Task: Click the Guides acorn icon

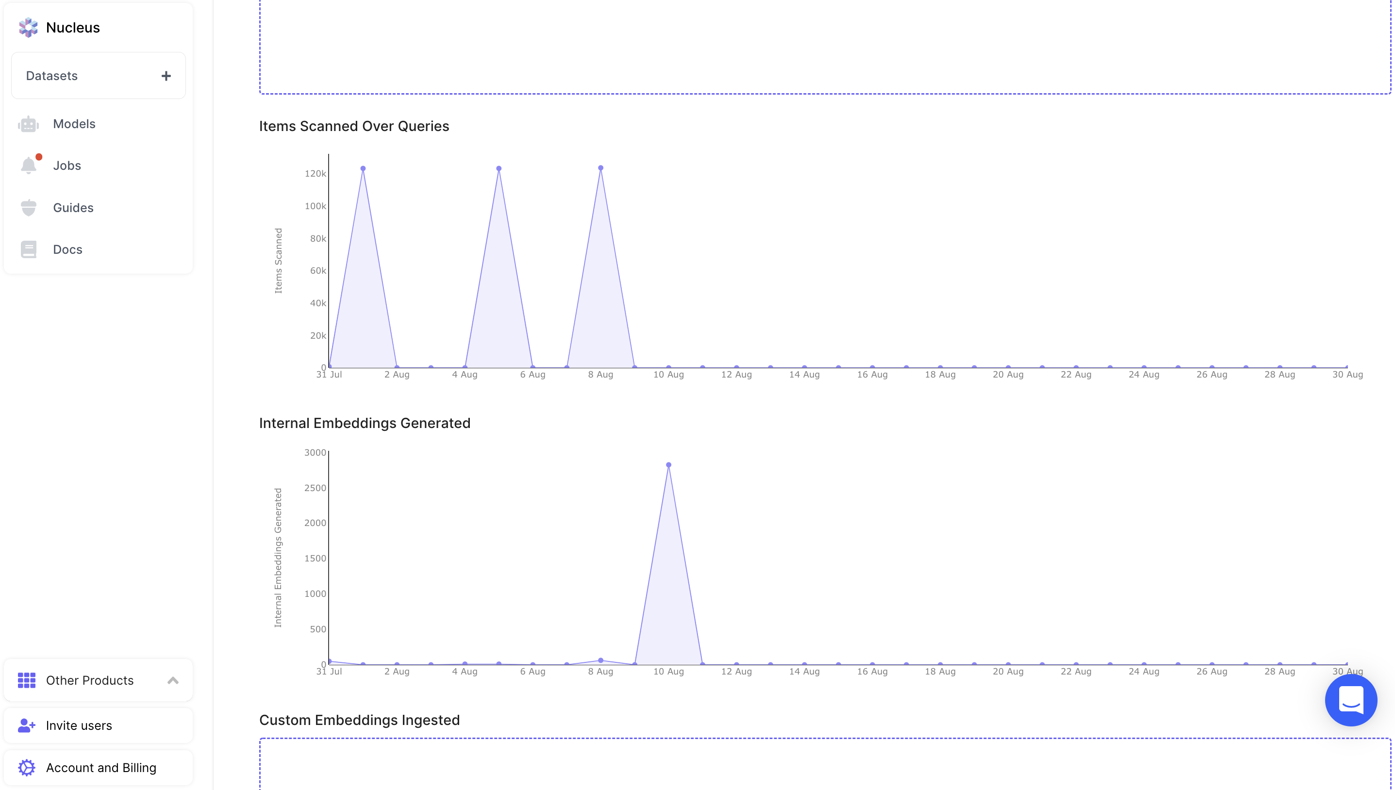Action: (x=28, y=208)
